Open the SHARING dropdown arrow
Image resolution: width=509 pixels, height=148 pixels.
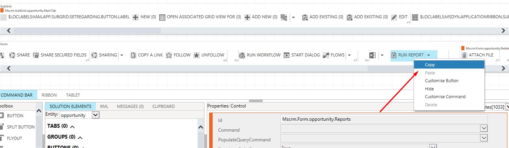pyautogui.click(x=122, y=55)
